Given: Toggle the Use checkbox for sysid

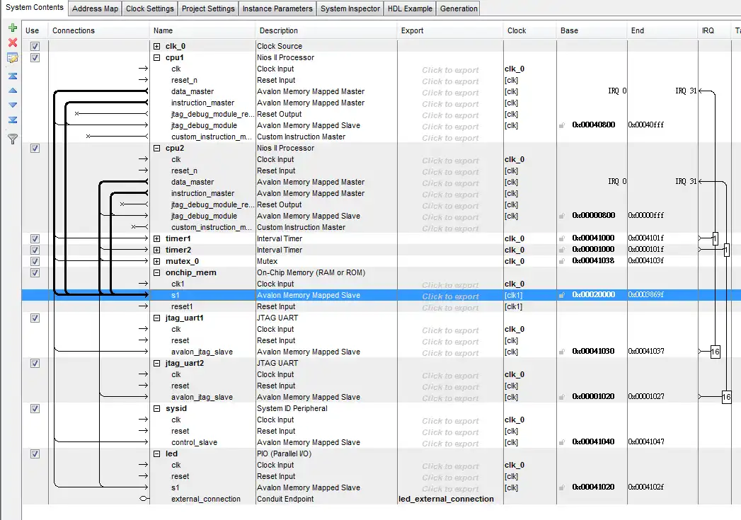Looking at the screenshot, I should click(x=35, y=409).
